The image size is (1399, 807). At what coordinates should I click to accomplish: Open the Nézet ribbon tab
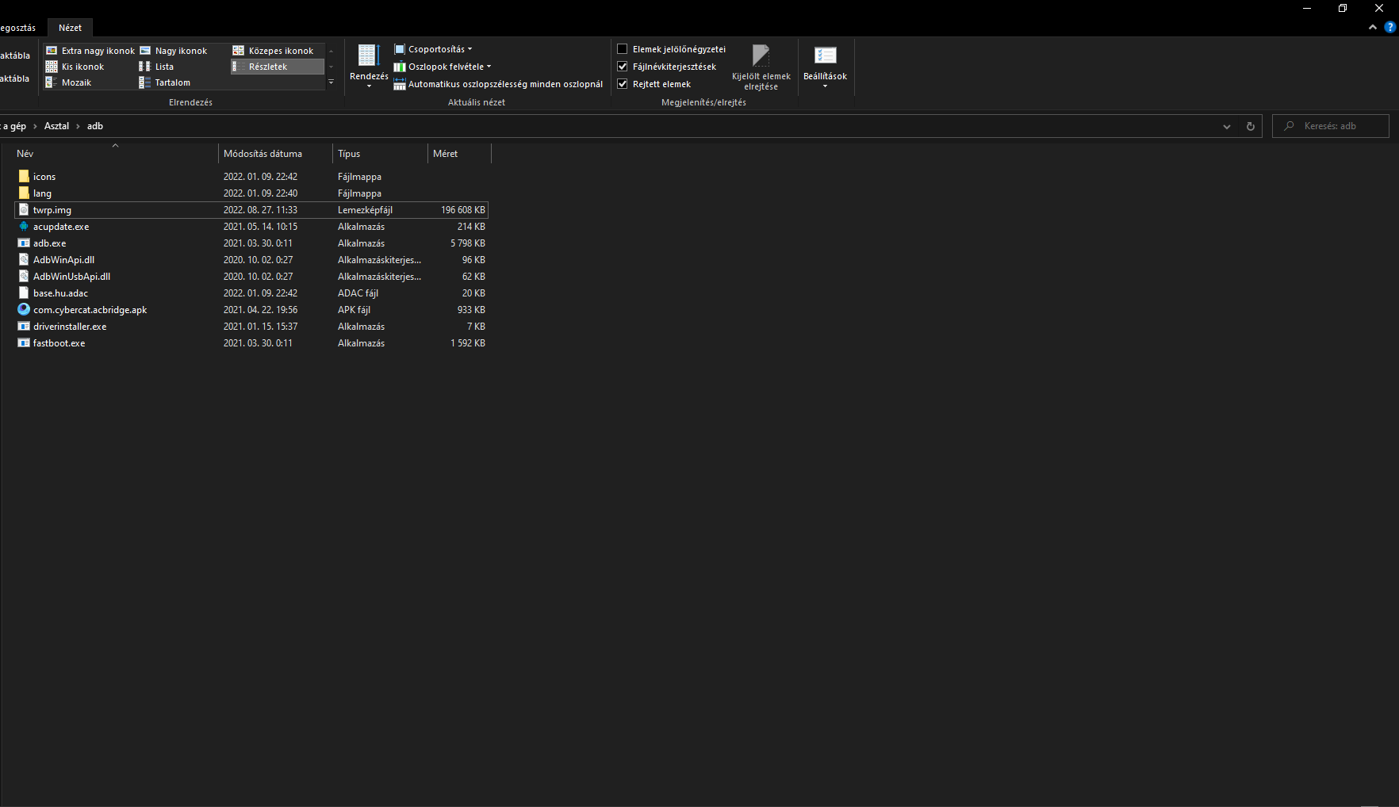click(70, 28)
